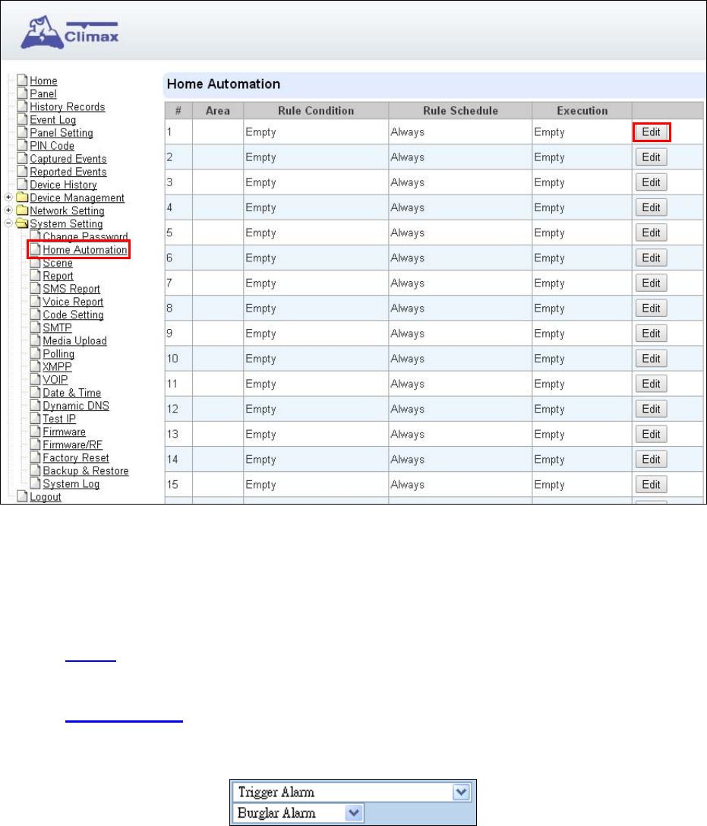Click the Home Automation page heading

tap(223, 84)
